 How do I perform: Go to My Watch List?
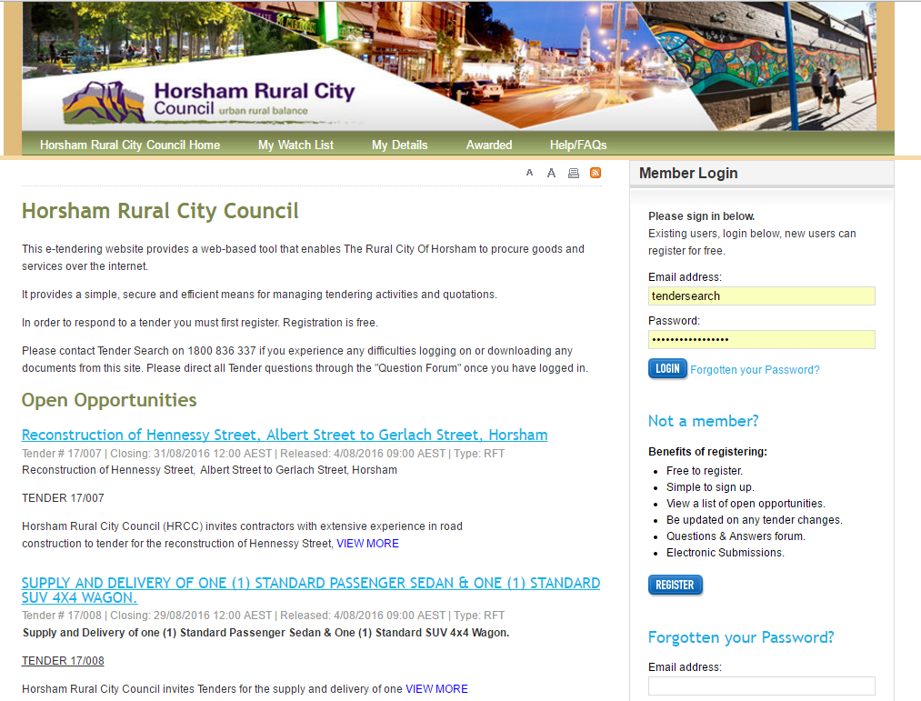point(295,145)
